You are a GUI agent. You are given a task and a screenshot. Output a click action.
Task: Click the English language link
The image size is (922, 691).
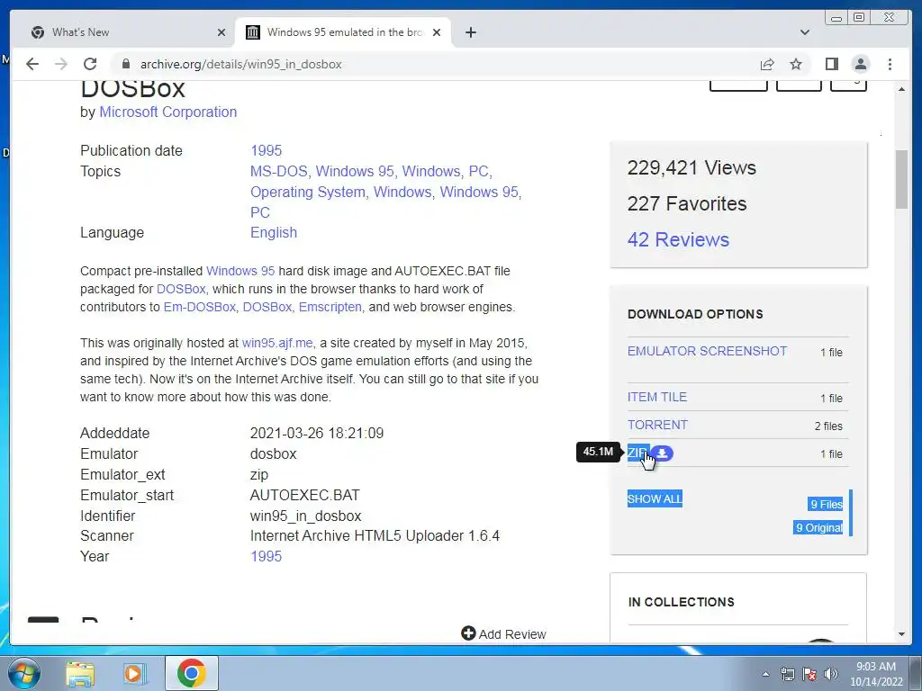274,232
